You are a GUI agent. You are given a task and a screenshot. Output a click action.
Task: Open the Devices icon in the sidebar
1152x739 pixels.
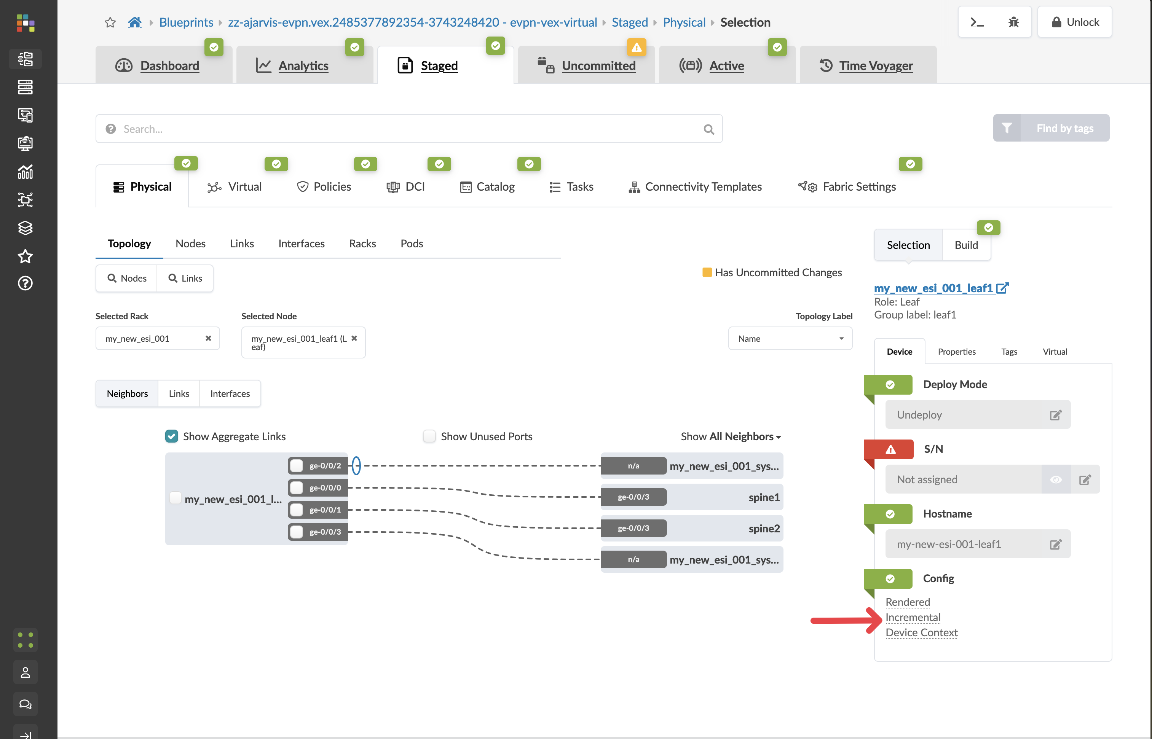click(25, 88)
